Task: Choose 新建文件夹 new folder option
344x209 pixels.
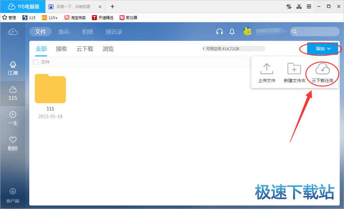Action: [294, 73]
